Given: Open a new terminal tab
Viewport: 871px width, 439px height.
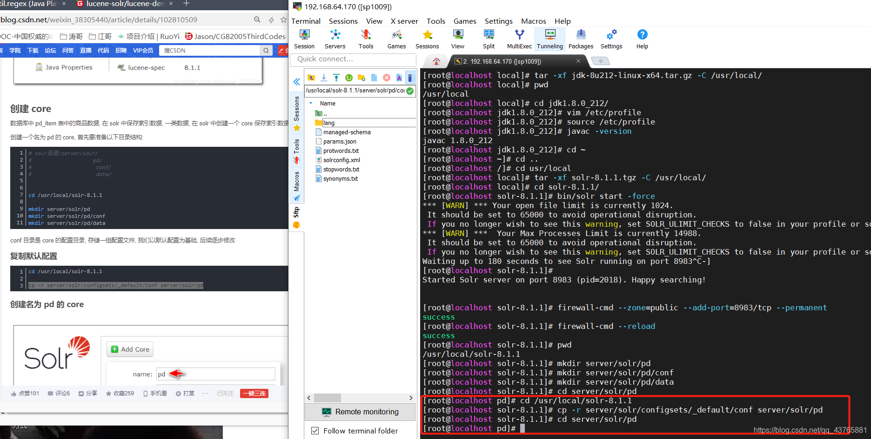Looking at the screenshot, I should 601,61.
